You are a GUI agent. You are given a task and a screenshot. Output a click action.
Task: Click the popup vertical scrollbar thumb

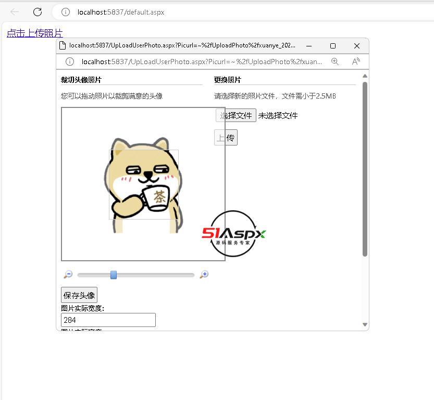(365, 169)
